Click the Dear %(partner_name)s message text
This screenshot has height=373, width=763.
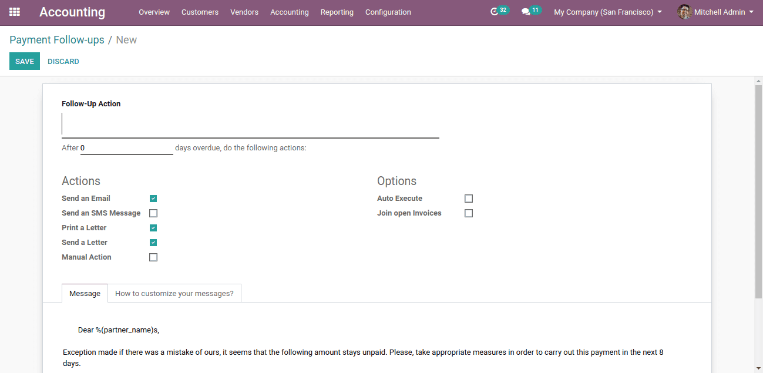click(119, 330)
